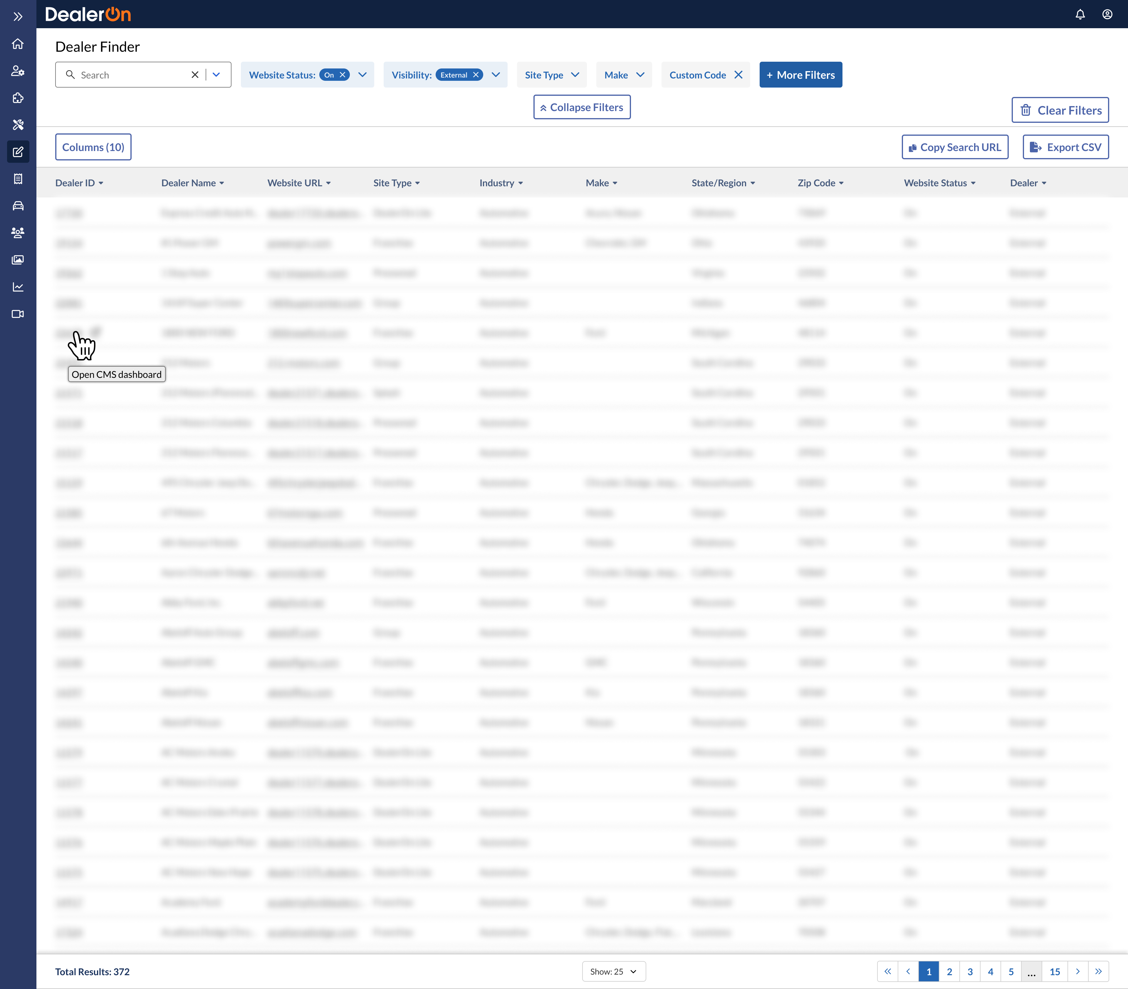This screenshot has width=1128, height=989.
Task: Select page 1 in pagination
Action: coord(929,971)
